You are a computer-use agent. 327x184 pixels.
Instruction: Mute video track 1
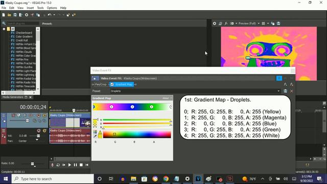tap(39, 116)
